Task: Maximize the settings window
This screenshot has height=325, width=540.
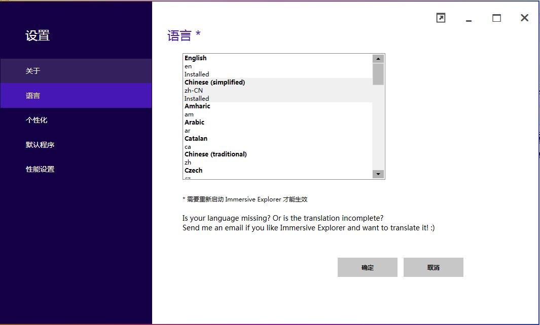Action: [x=496, y=18]
